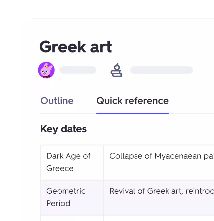Select the Revival of Greek art cell

[159, 197]
